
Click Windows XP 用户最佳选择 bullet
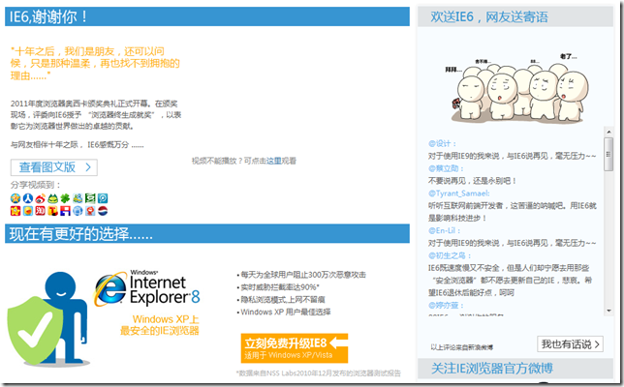point(284,312)
